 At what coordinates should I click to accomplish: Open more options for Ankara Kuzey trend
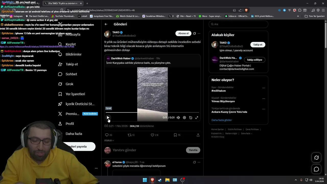click(264, 109)
